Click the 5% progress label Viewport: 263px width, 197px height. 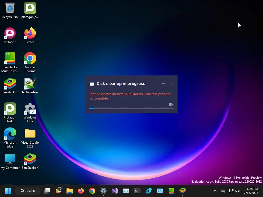(171, 105)
